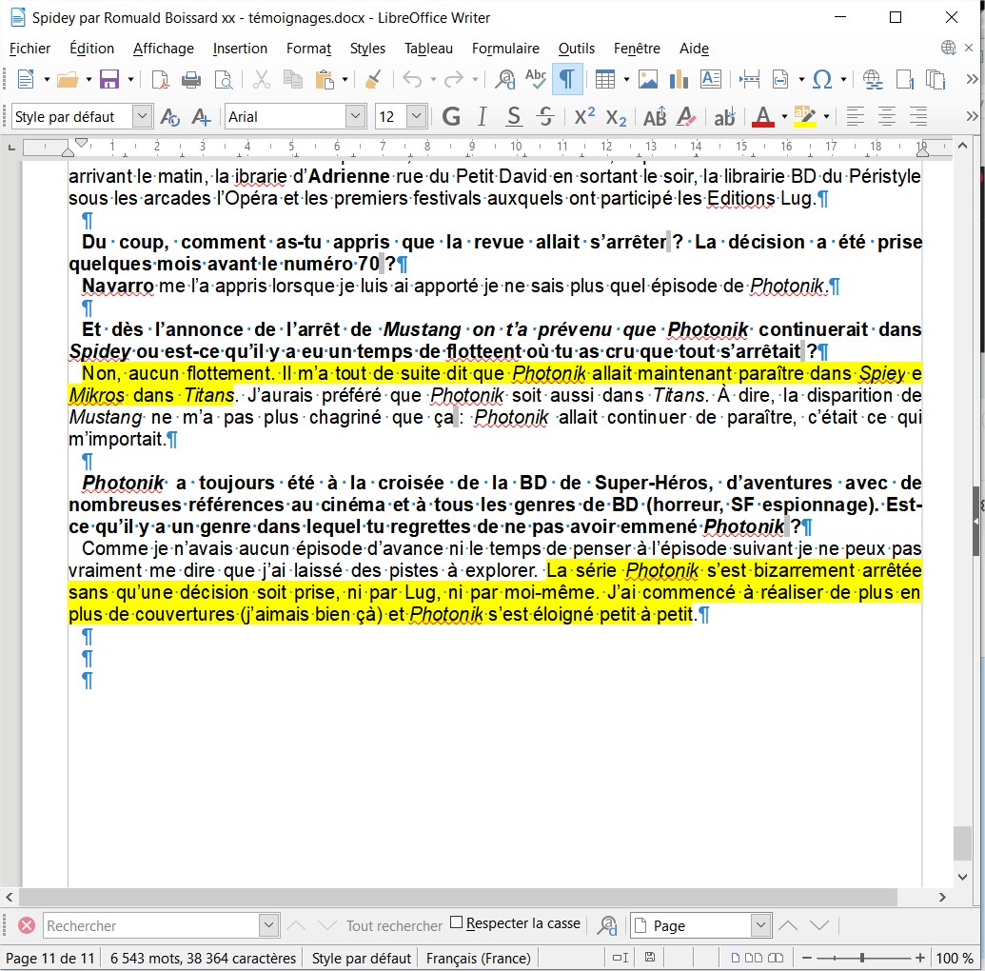Open the Édition menu
This screenshot has width=985, height=971.
(91, 49)
